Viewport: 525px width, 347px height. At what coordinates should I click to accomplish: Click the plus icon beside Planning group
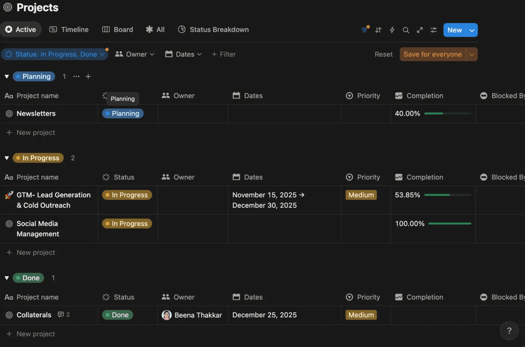[x=88, y=76]
